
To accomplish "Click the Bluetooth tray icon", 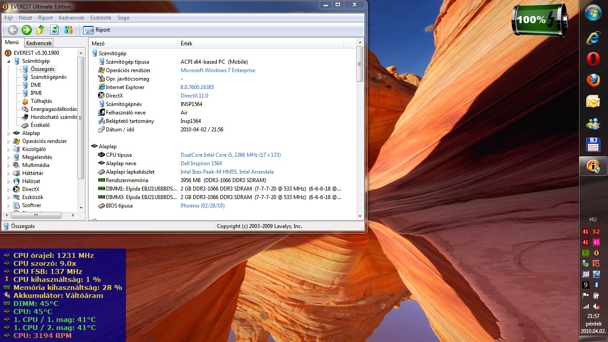I will pos(597,285).
